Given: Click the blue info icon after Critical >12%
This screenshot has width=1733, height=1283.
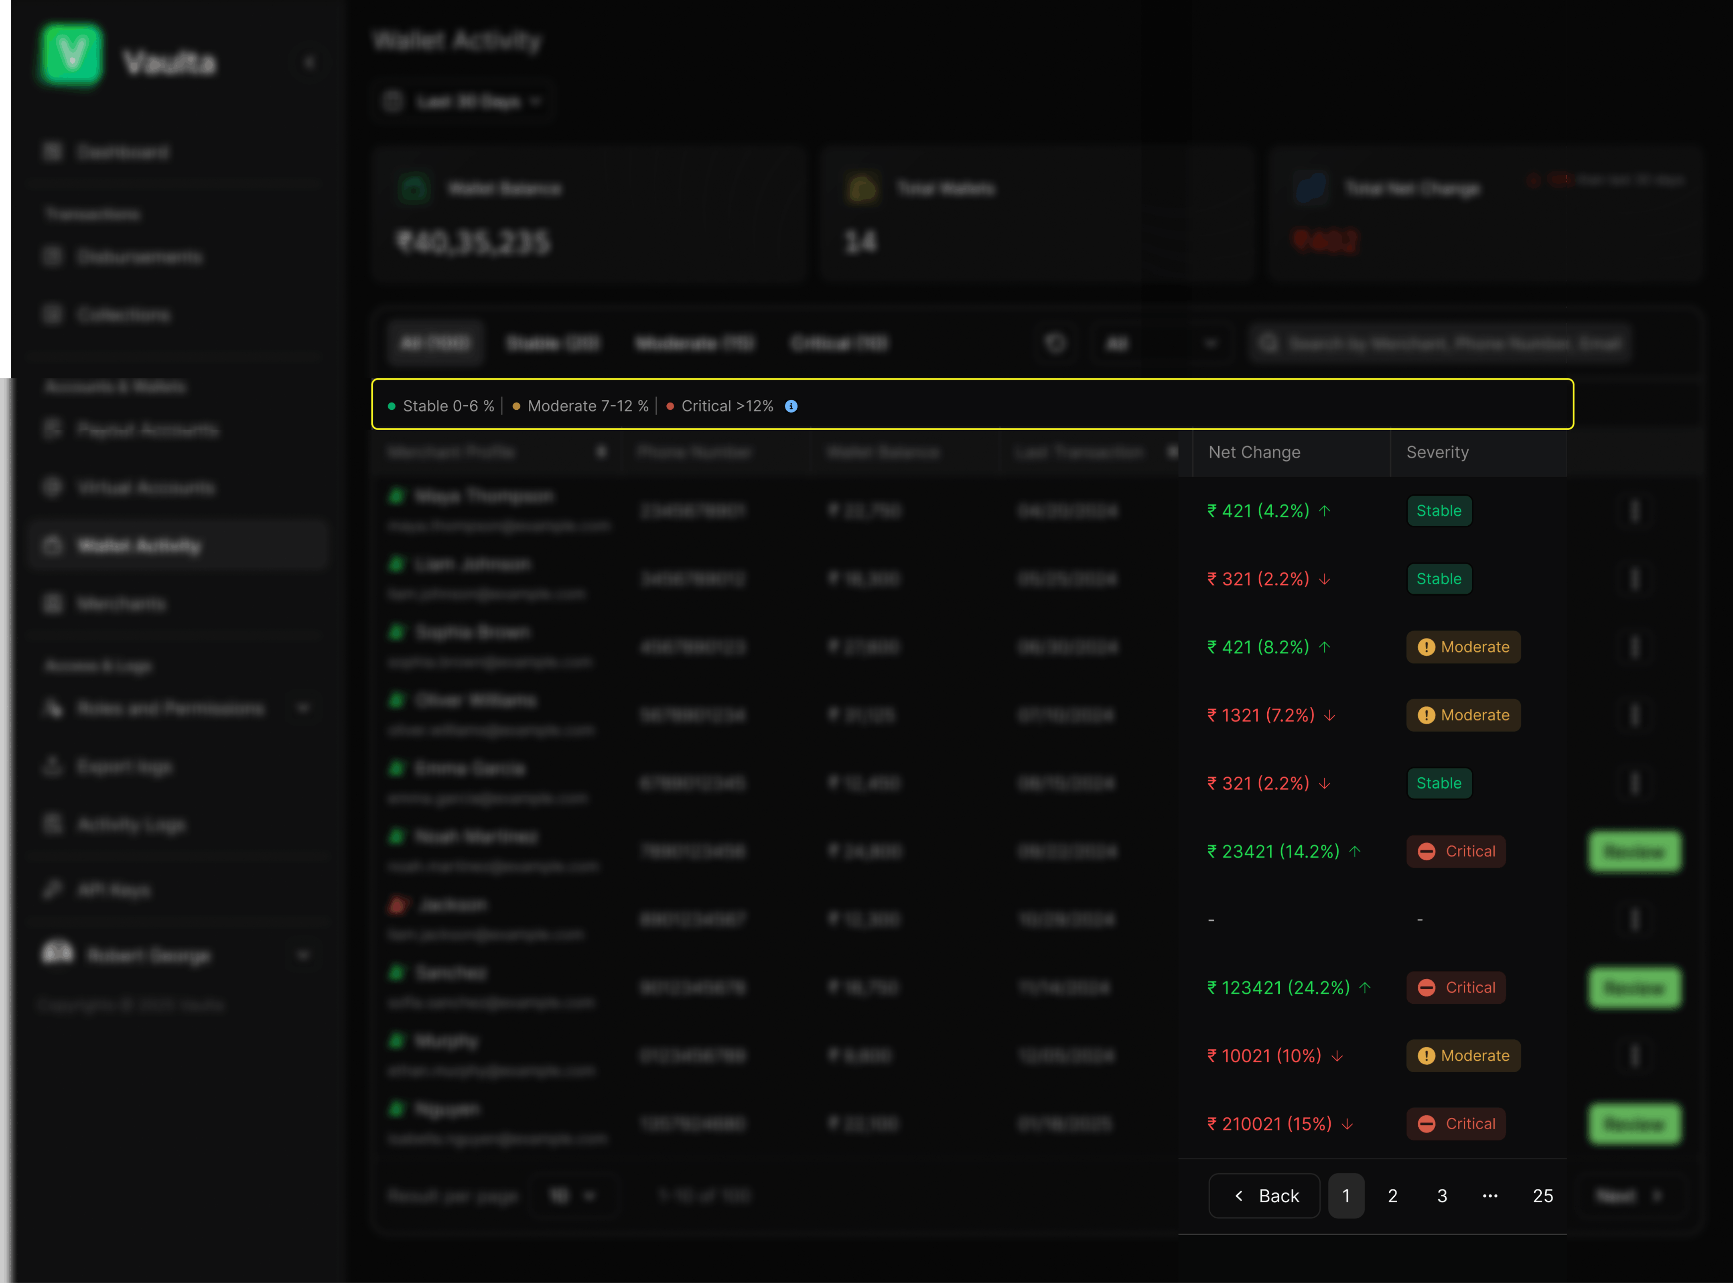Looking at the screenshot, I should [x=790, y=406].
